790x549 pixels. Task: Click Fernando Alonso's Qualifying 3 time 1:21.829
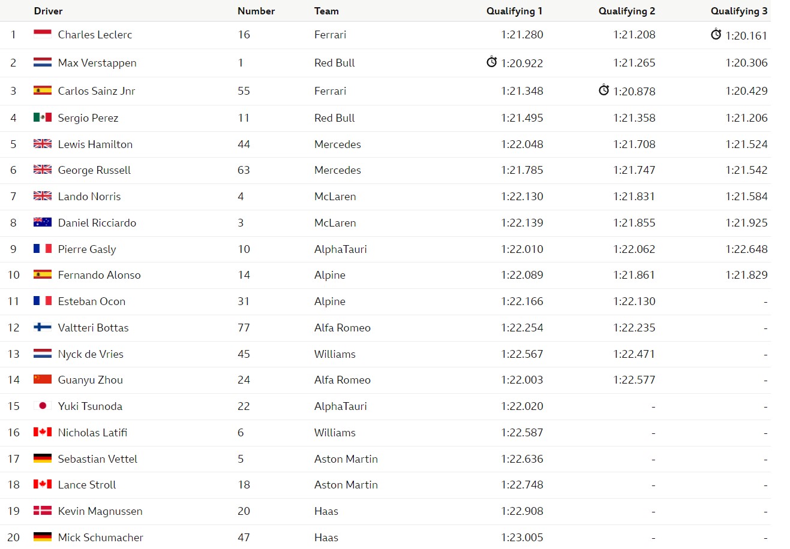[x=746, y=275]
